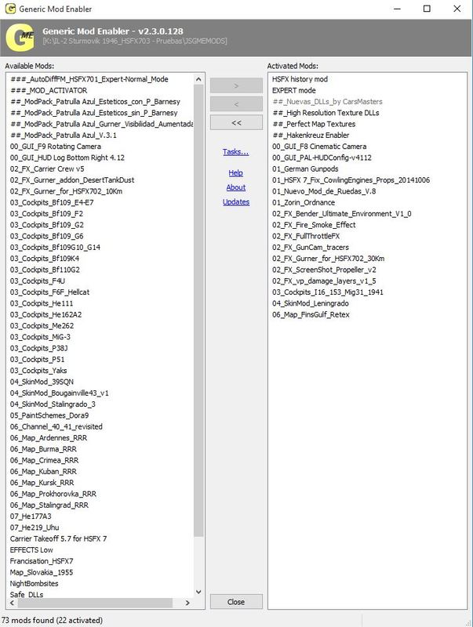
Task: Select 06_Channel_40_41_revisited mod
Action: coord(56,426)
